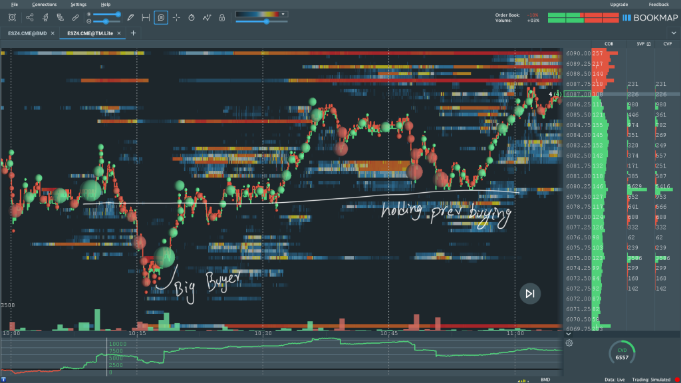The image size is (681, 383).
Task: Switch to the ESZ4.CME@BMD tab
Action: (x=29, y=33)
